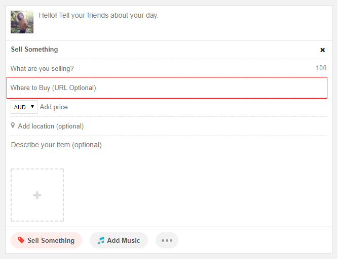338x259 pixels.
Task: Close the Sell Something form
Action: [x=322, y=50]
